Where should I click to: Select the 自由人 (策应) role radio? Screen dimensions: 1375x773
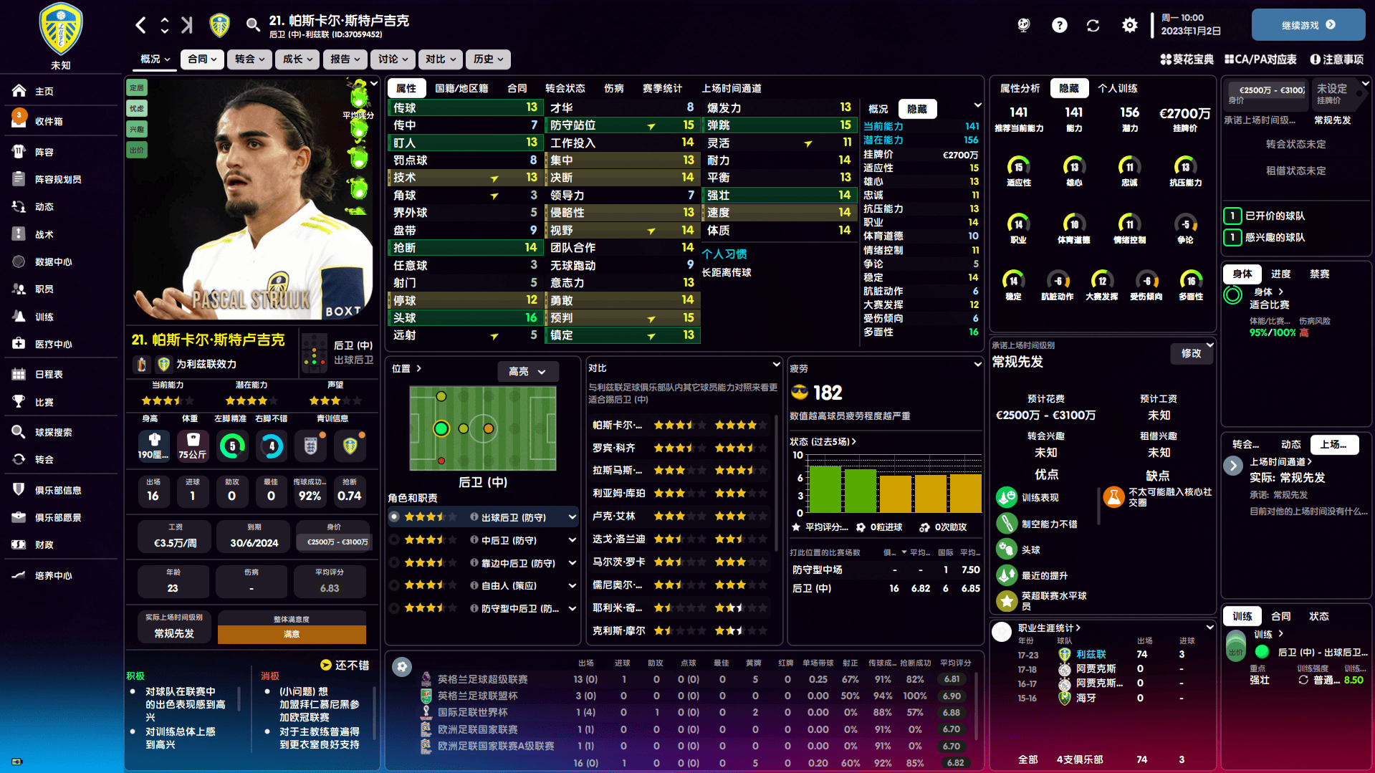coord(394,585)
